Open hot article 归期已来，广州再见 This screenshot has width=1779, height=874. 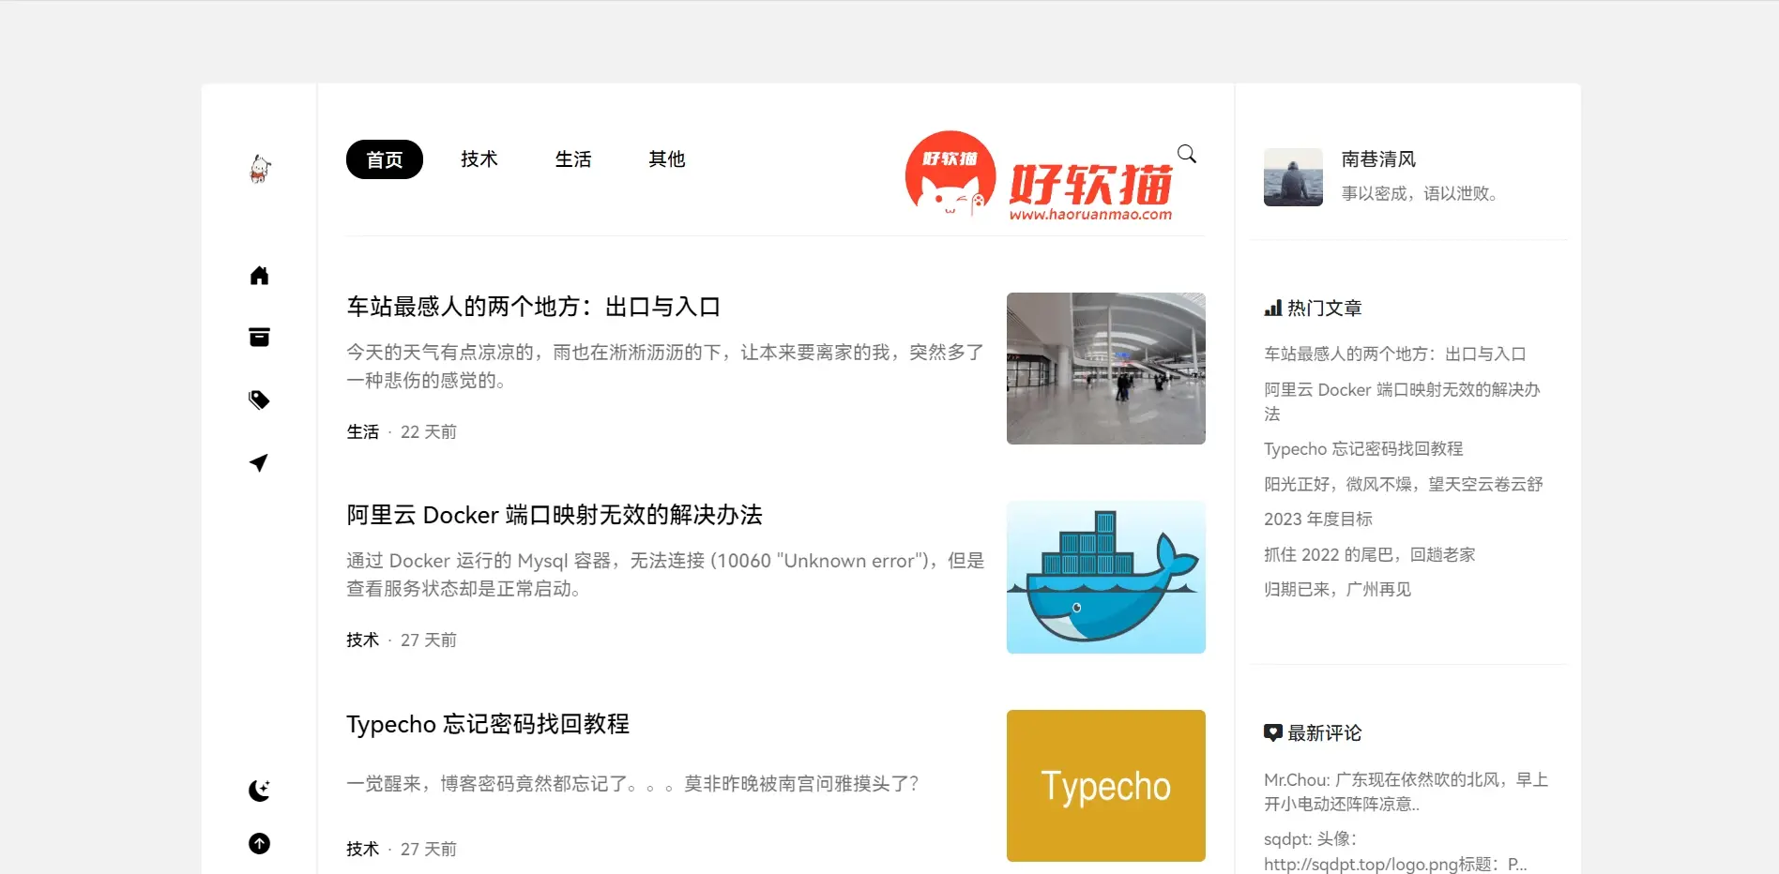pyautogui.click(x=1337, y=589)
